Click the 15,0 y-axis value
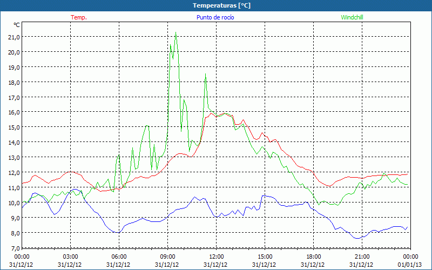 coord(14,127)
